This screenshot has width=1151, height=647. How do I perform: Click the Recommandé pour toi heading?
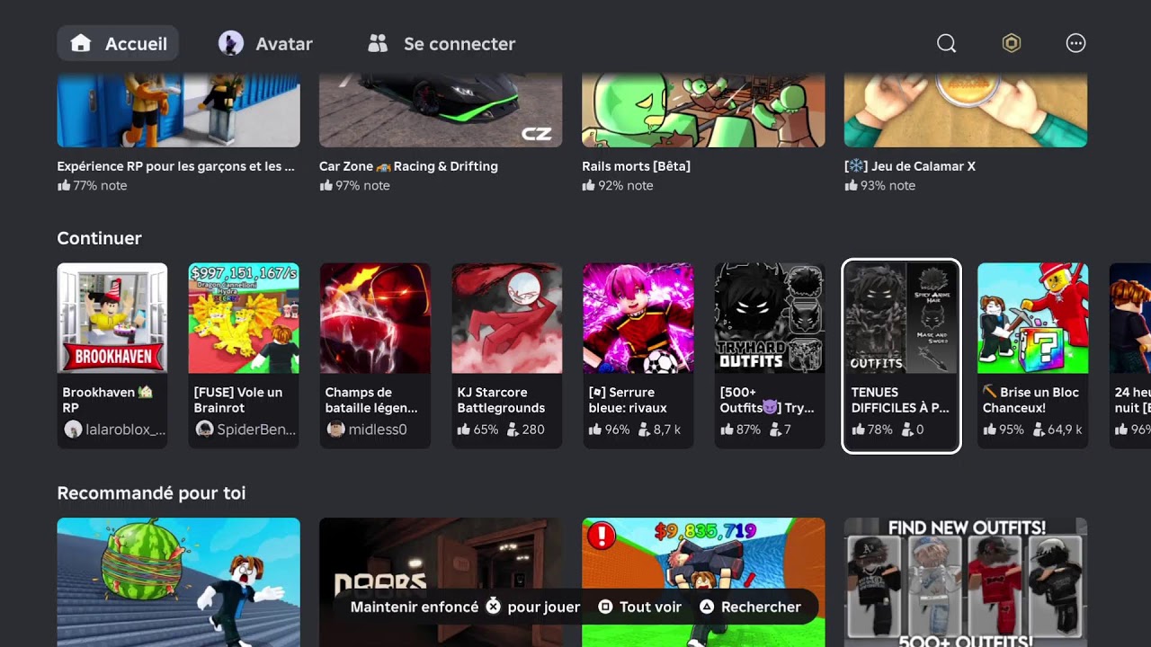pos(151,493)
